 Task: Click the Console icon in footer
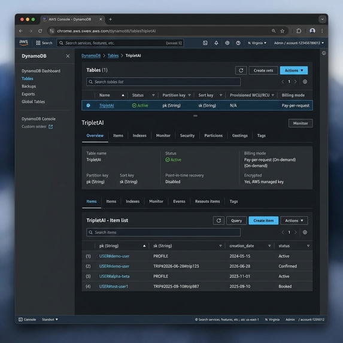20,320
